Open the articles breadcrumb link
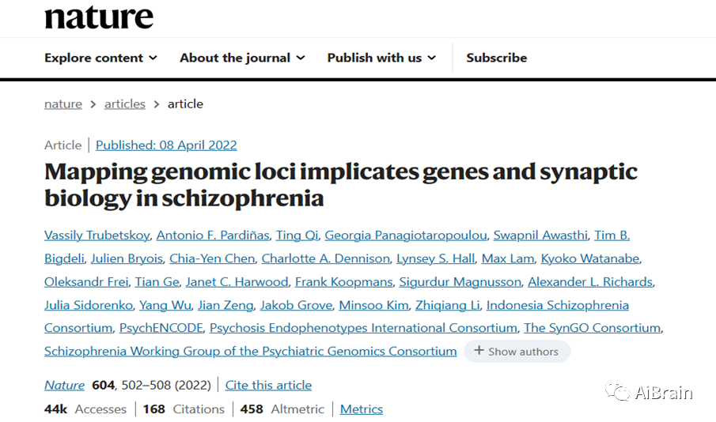This screenshot has height=422, width=716. (x=125, y=104)
